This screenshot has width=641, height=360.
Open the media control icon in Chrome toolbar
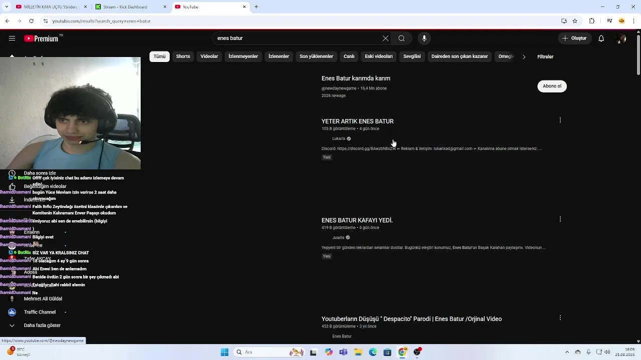(x=609, y=21)
